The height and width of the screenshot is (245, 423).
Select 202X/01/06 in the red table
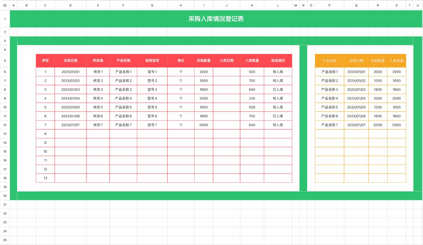(x=70, y=116)
